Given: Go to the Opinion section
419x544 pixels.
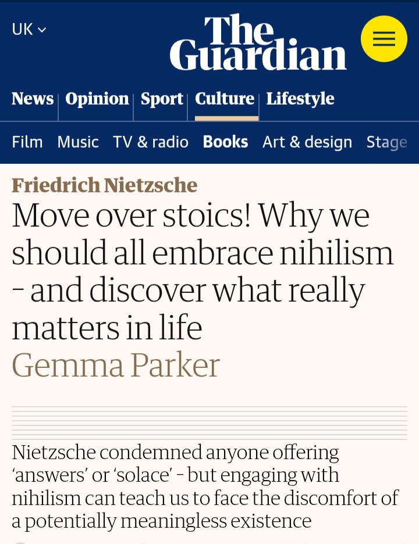Looking at the screenshot, I should 97,99.
